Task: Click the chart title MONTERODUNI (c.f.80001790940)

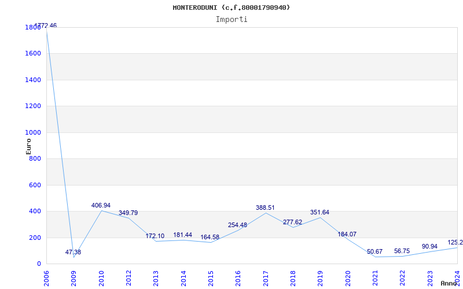Action: coord(231,8)
